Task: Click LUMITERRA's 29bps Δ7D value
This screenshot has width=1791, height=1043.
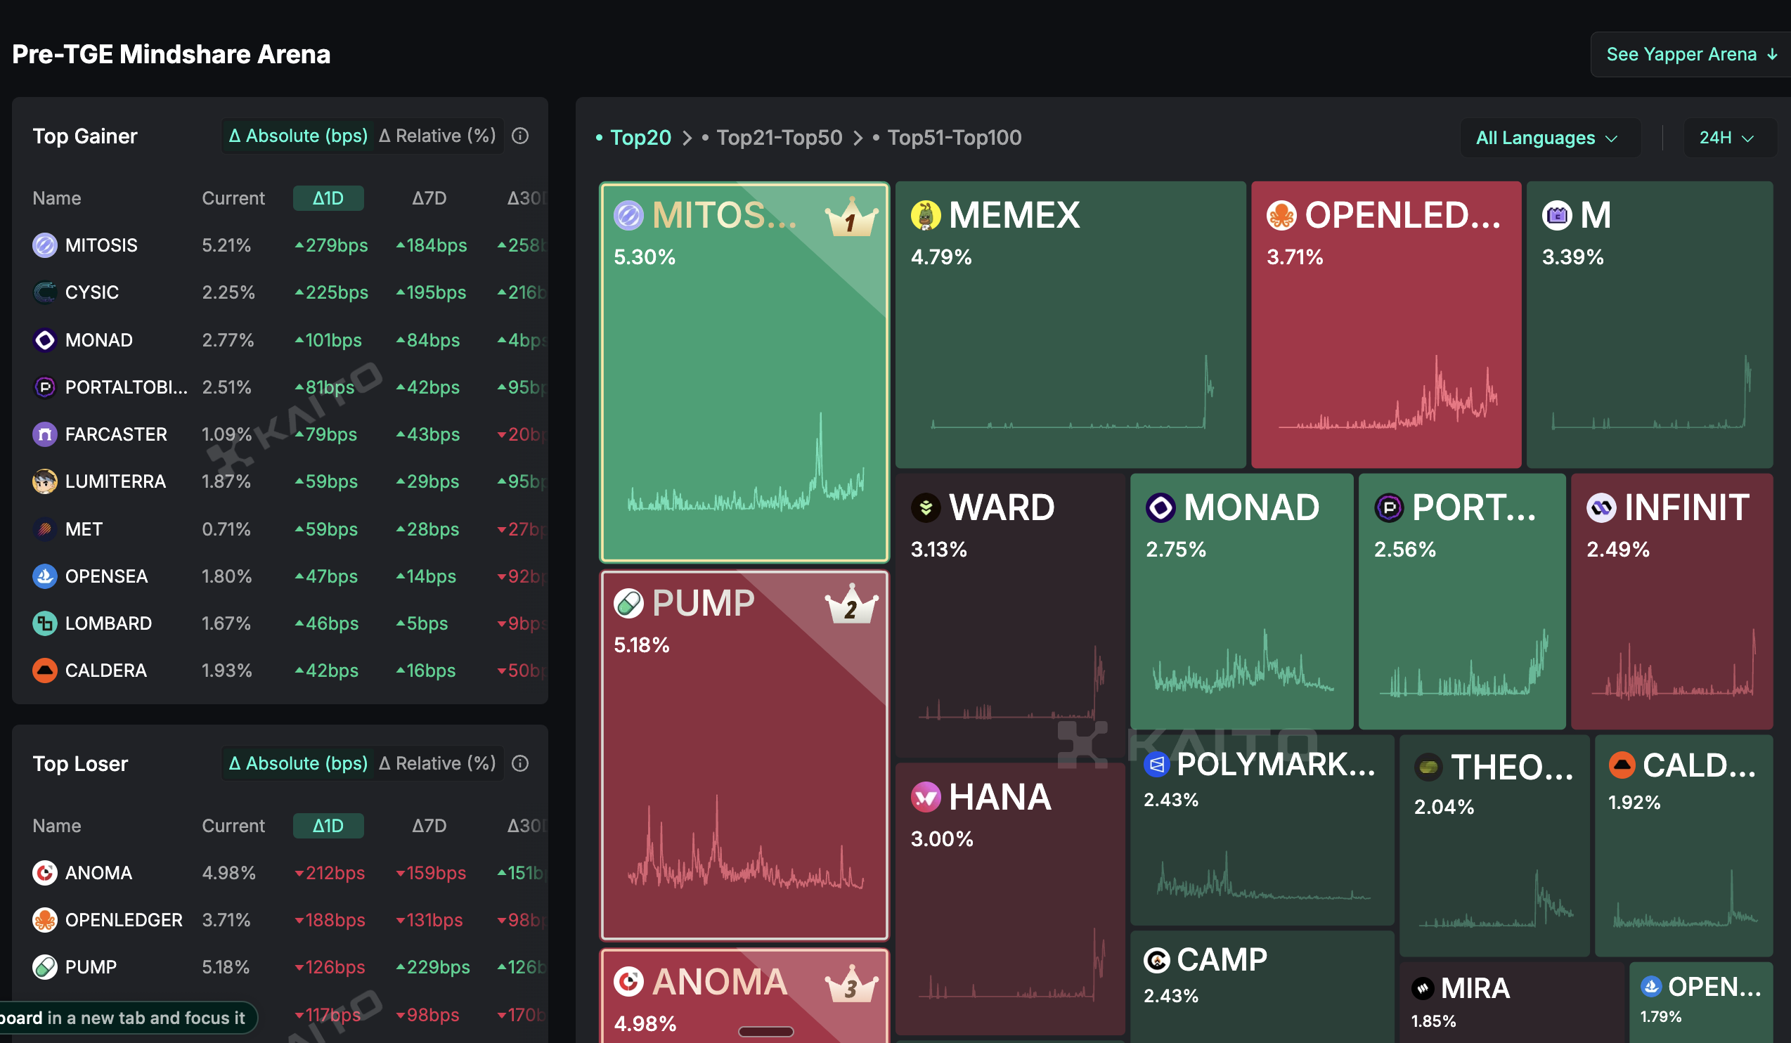Action: [x=427, y=481]
